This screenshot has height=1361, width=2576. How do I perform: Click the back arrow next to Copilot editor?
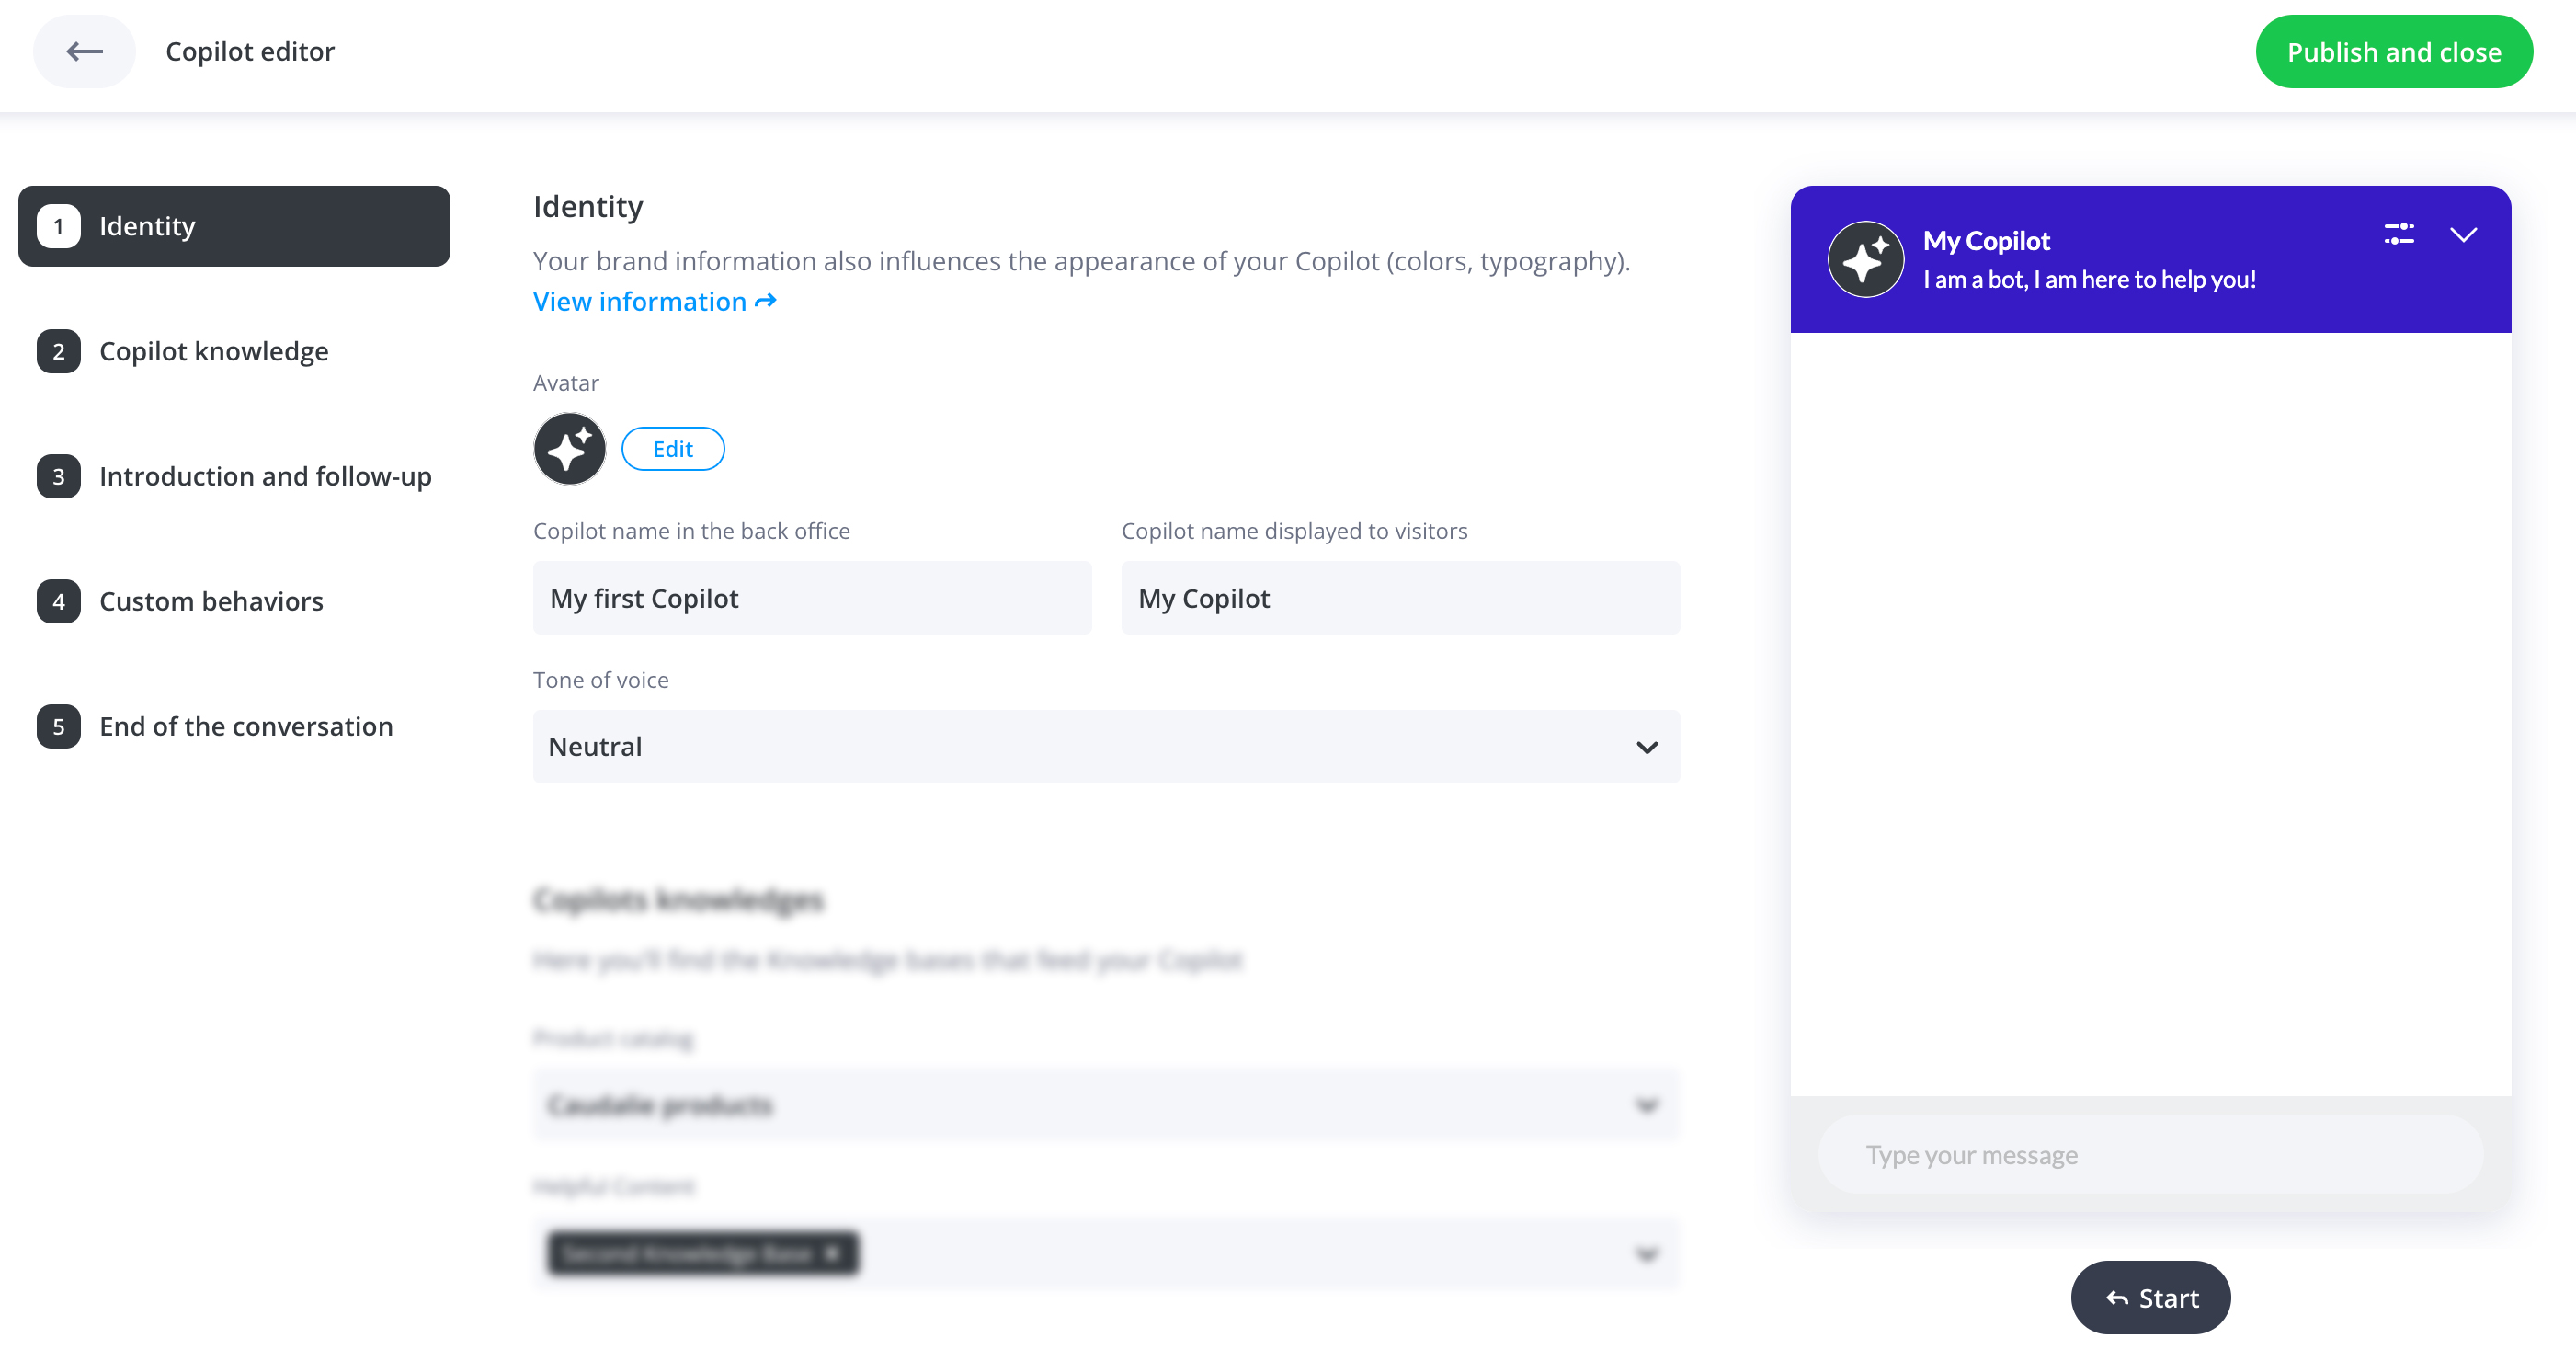point(84,51)
